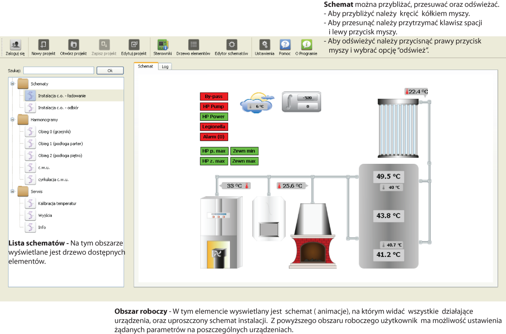Show the Drzewo elementów panel

(x=193, y=45)
